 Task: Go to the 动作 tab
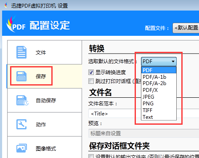point(45,124)
